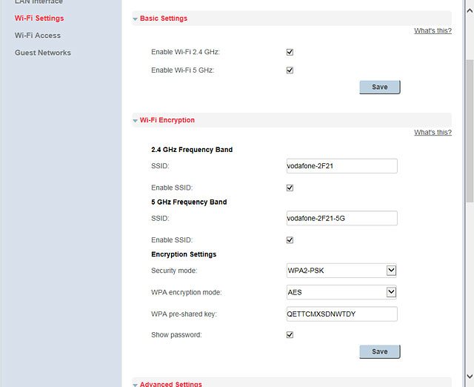Click the 5 GHz SSID field vodafone-2F21-5G

pyautogui.click(x=342, y=218)
